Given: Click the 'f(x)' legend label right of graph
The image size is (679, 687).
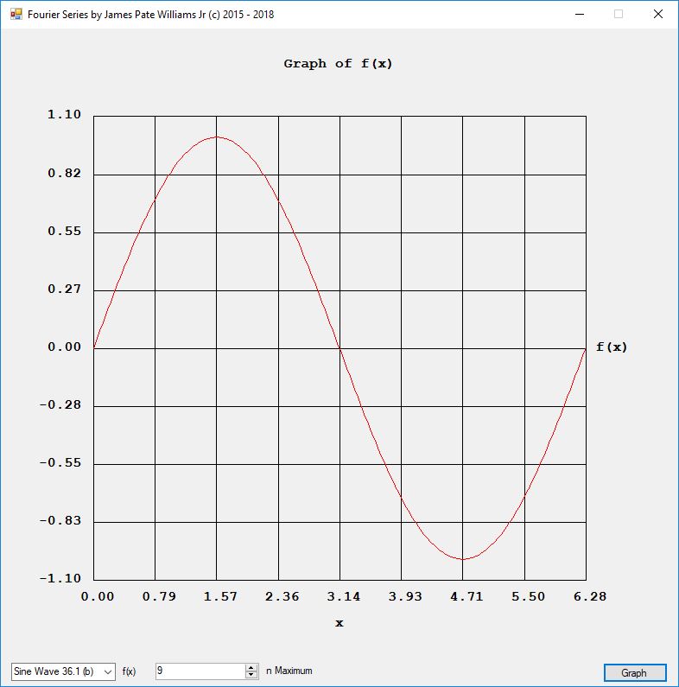Looking at the screenshot, I should pos(612,347).
